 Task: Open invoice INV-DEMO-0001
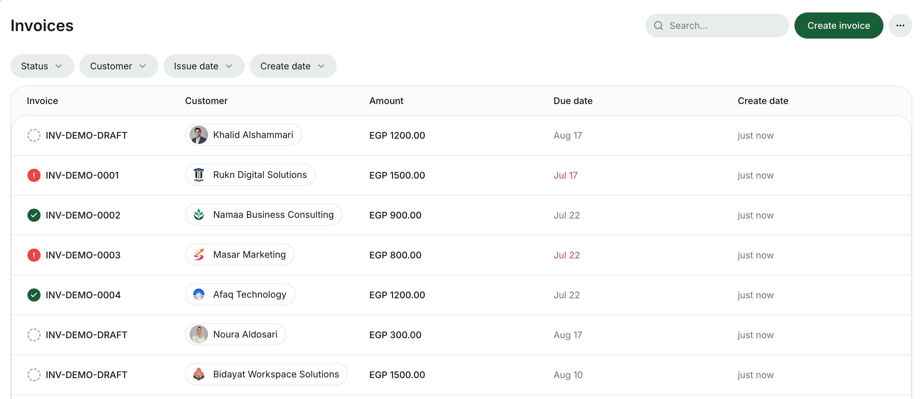tap(82, 175)
